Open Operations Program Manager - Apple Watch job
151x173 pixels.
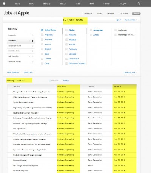pos(30,150)
